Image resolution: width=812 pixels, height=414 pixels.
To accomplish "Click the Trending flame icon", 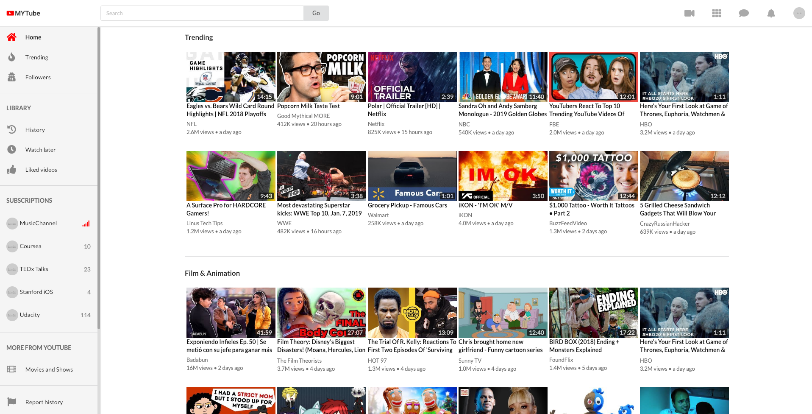I will 11,57.
